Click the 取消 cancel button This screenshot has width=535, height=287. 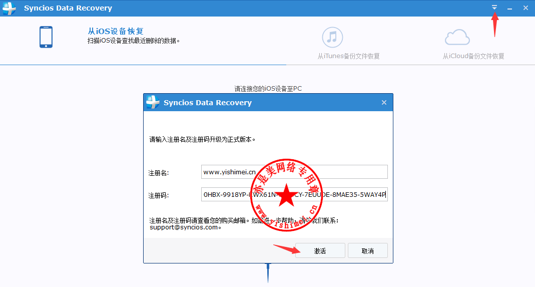pyautogui.click(x=368, y=251)
